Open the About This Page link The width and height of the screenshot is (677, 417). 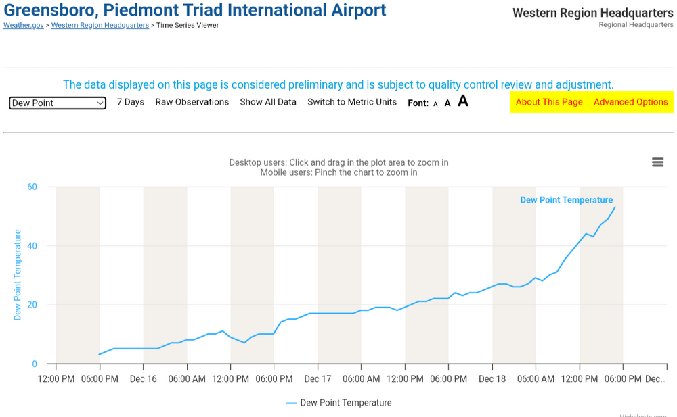tap(549, 102)
